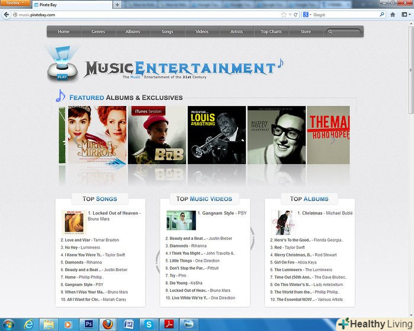Click the site identity globe icon
Screen dimensions: 414x331
[15, 15]
